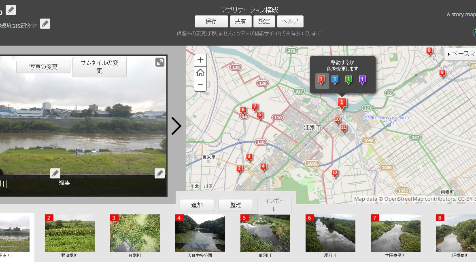Expand the ベースマップ basemap panel

coord(461,54)
